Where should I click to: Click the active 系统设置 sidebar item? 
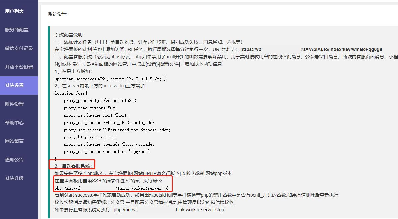pyautogui.click(x=14, y=85)
